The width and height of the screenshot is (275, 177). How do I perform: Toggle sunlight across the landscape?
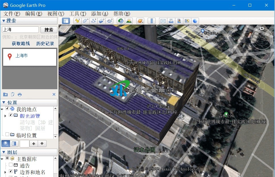tap(129, 21)
